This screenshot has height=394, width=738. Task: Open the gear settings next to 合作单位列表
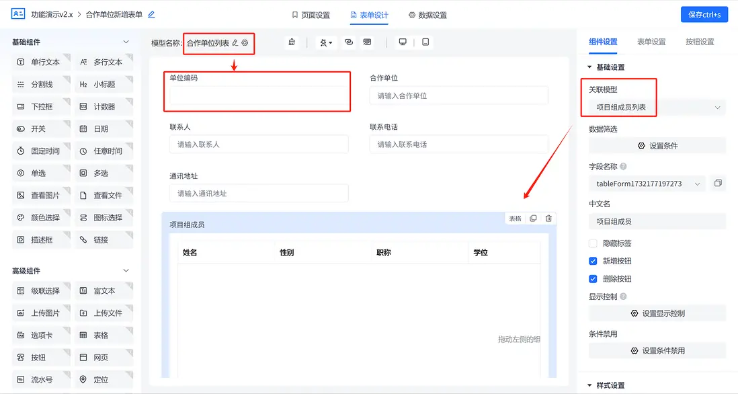(245, 43)
